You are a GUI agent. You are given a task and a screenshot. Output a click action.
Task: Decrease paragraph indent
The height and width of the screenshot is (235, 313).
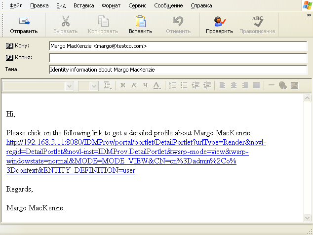point(196,85)
